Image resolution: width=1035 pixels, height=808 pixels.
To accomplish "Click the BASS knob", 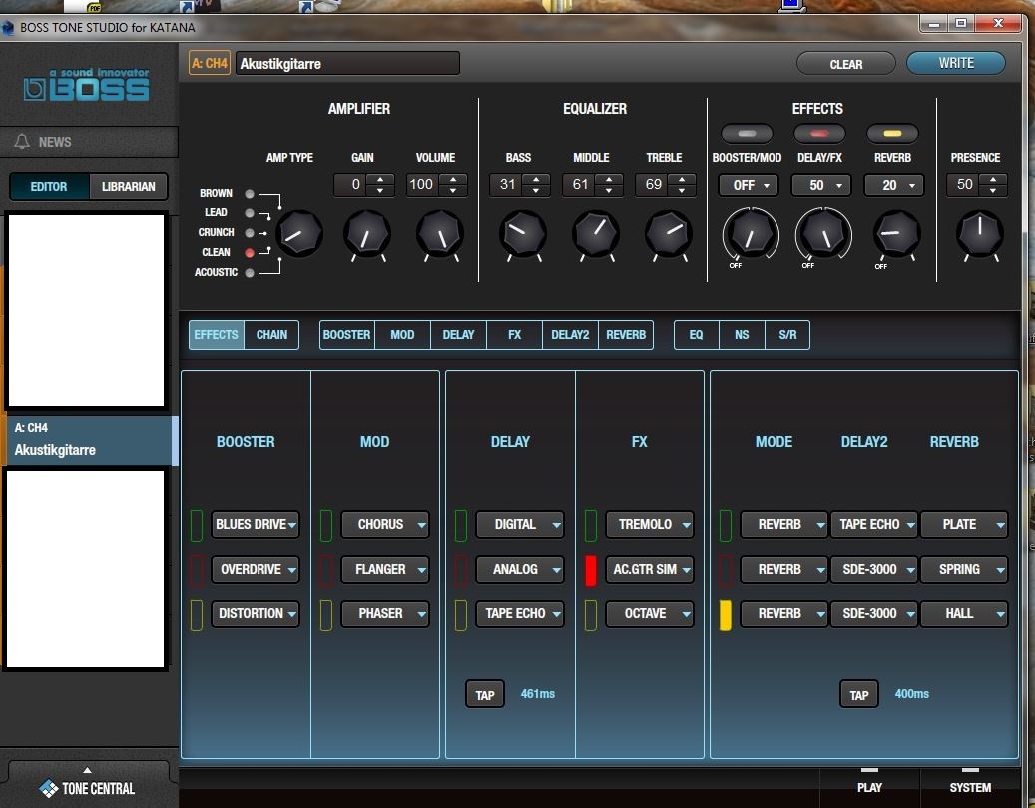I will tap(523, 234).
